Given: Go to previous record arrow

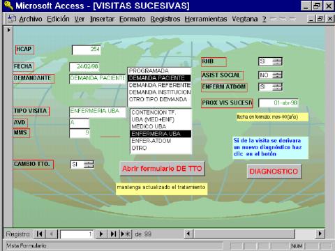Looking at the screenshot, I should point(52,234).
